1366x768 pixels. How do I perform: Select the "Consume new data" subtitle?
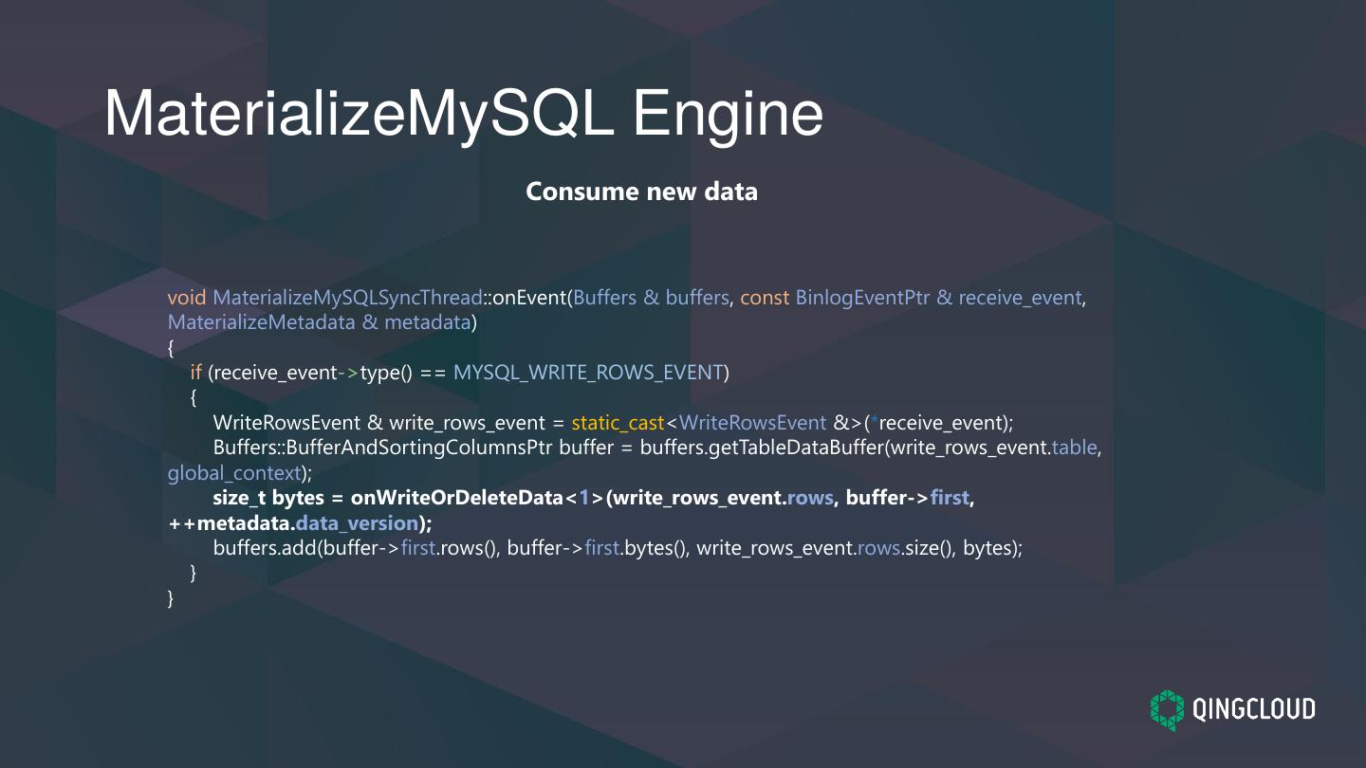tap(642, 192)
